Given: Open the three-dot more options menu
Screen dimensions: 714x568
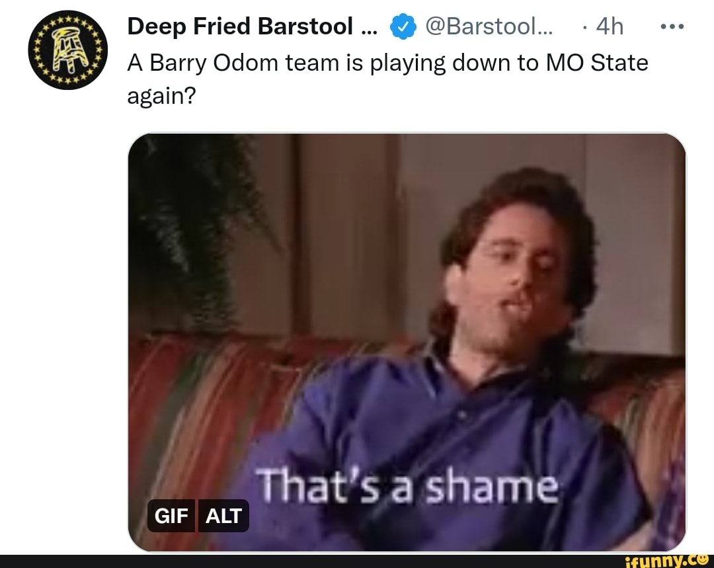Looking at the screenshot, I should coord(672,27).
